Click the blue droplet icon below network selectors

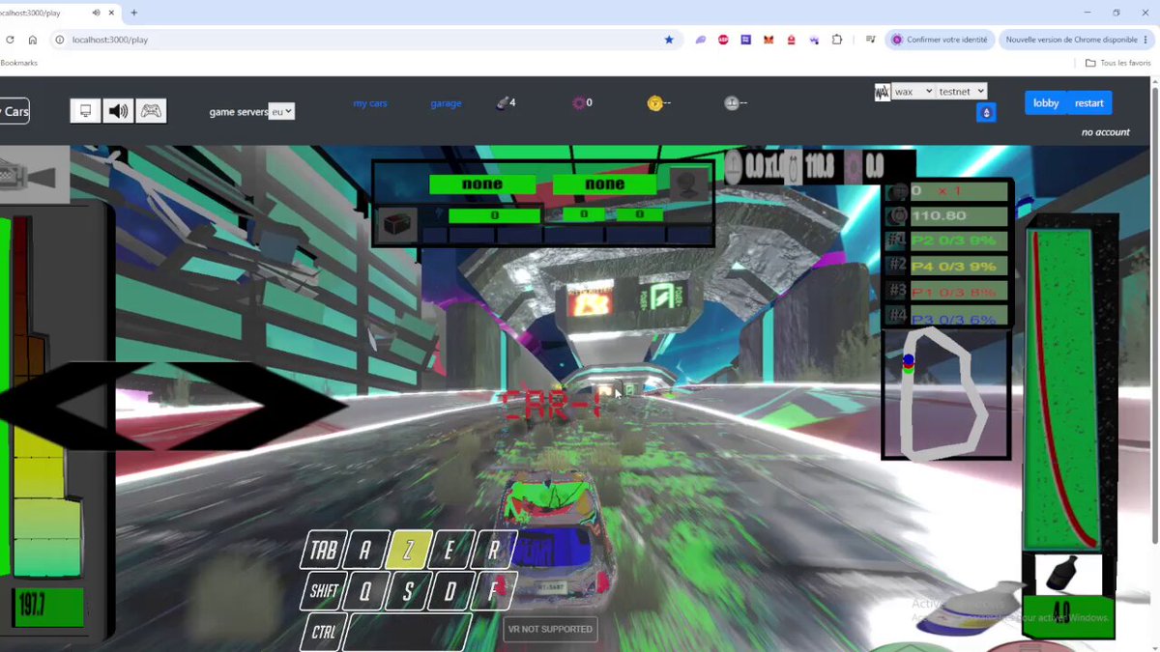(x=986, y=112)
